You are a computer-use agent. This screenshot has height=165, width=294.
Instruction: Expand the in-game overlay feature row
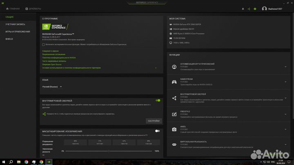click(x=285, y=98)
